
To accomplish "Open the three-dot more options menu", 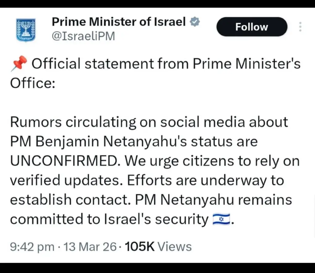I will pyautogui.click(x=300, y=27).
